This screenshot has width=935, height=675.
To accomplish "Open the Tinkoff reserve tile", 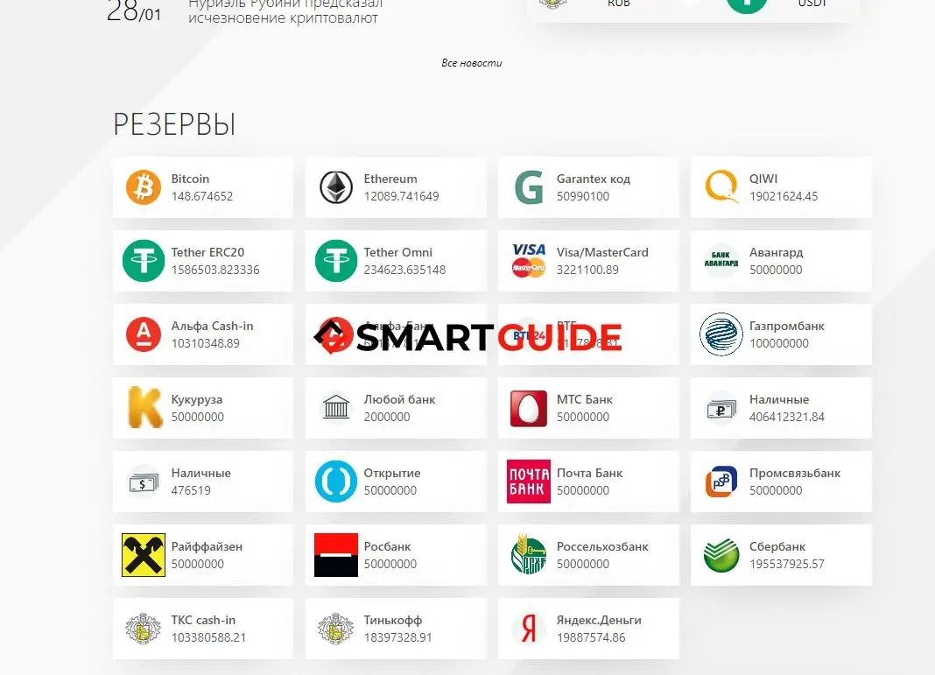I will [395, 628].
